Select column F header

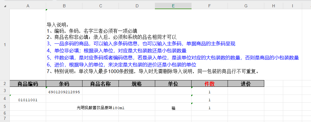click(x=210, y=6)
